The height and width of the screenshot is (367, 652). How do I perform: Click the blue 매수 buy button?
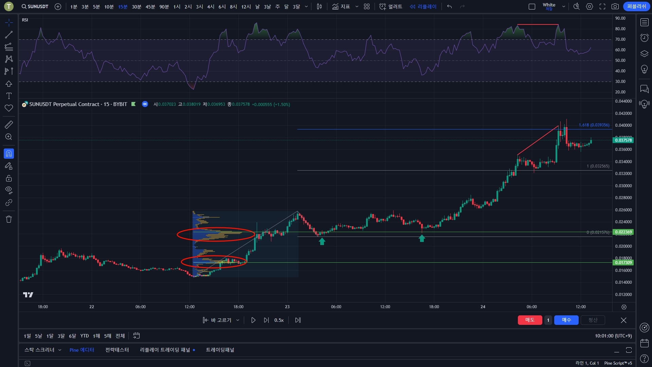tap(566, 320)
